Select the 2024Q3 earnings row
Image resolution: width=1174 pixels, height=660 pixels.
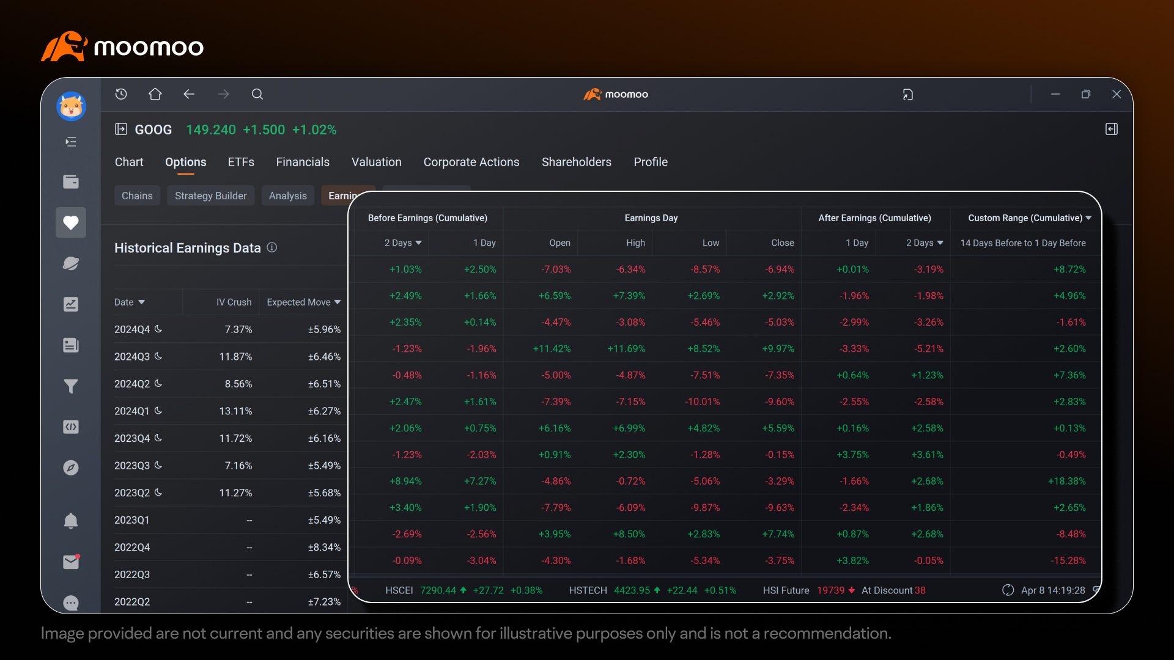click(x=227, y=356)
